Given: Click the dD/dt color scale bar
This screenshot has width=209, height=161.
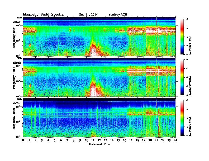Looking at the screenshot, I should pos(182,77).
